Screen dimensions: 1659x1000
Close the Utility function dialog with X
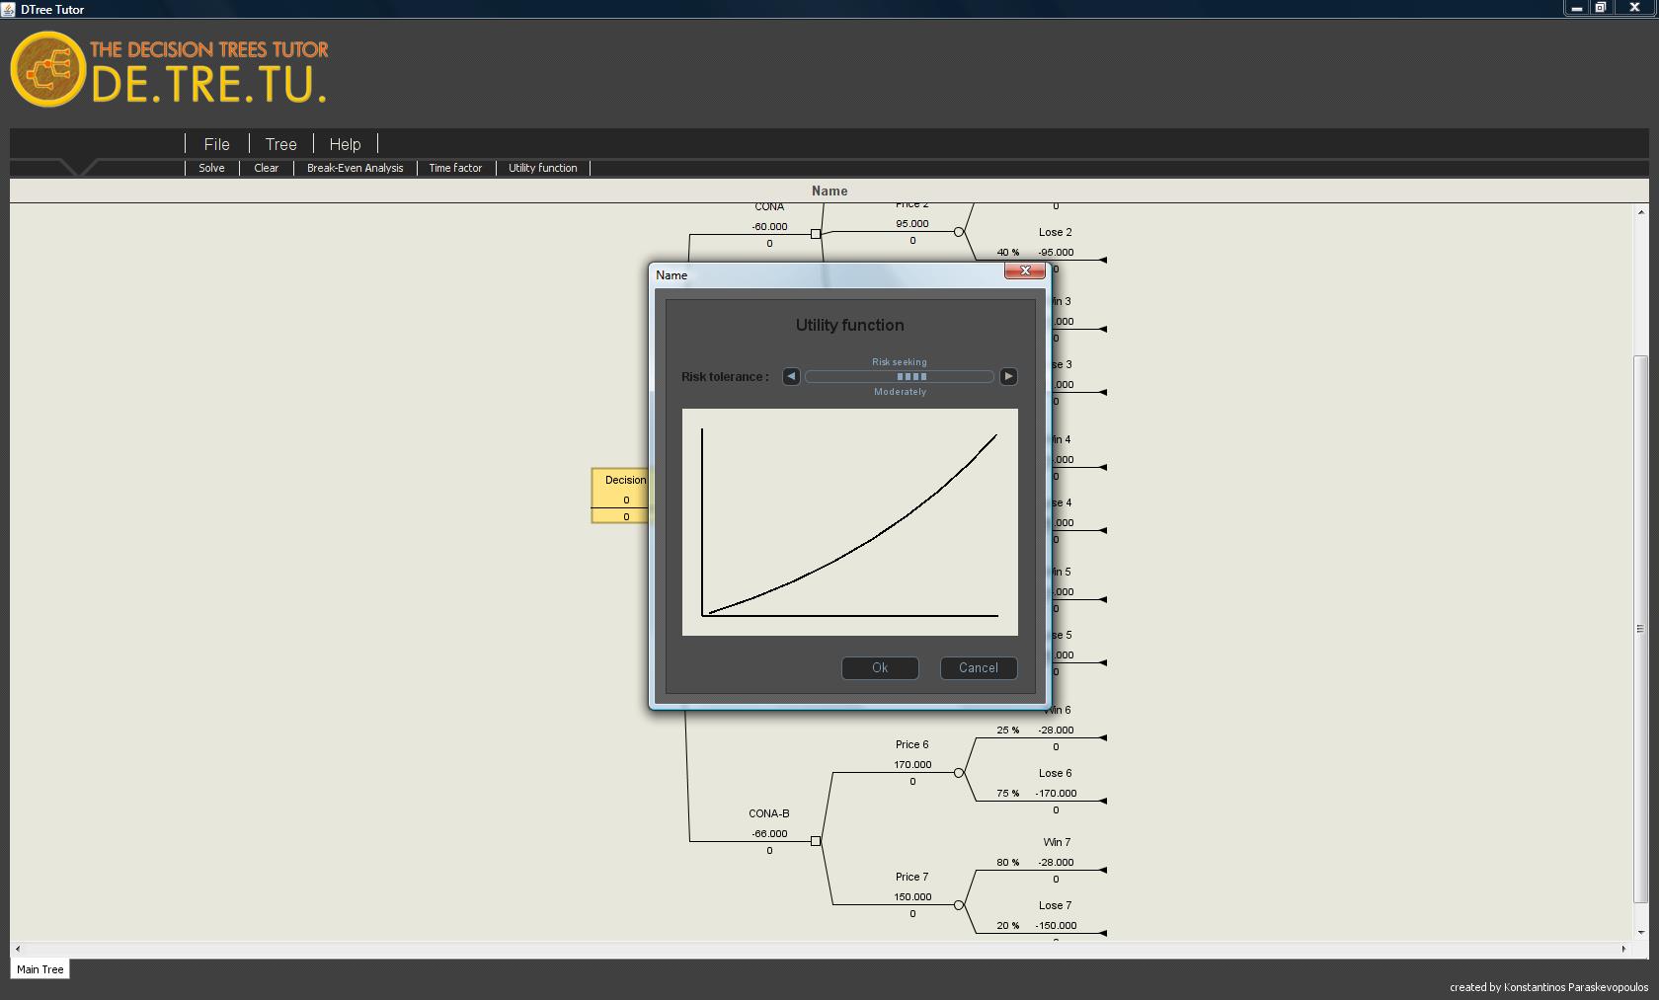click(1024, 270)
